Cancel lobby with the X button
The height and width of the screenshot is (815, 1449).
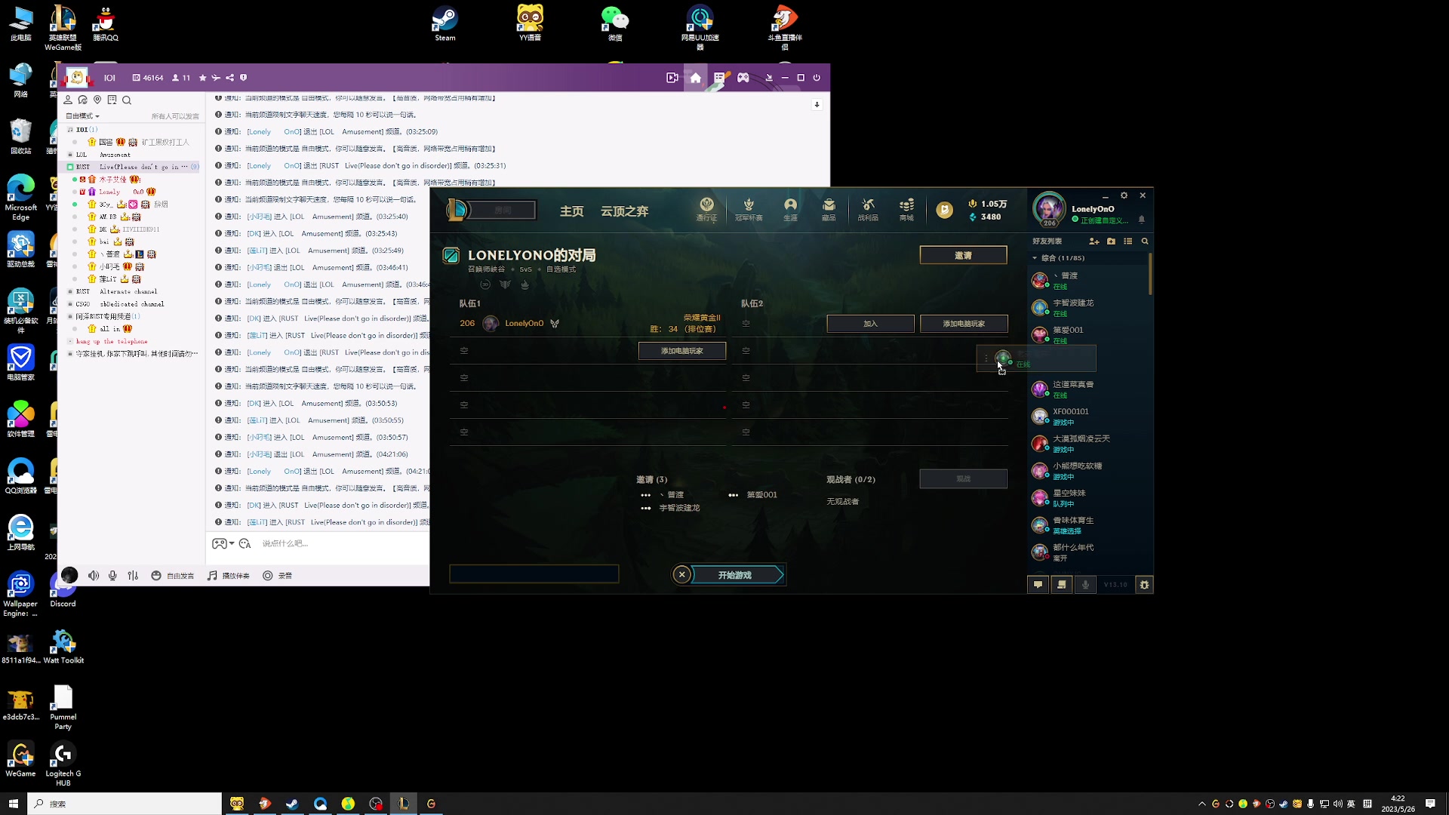point(681,575)
